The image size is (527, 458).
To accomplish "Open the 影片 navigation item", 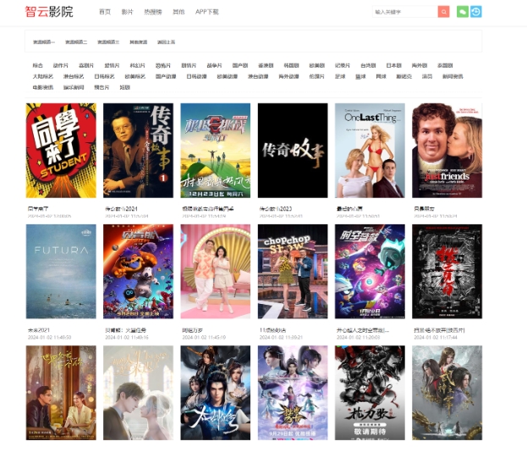I will pos(128,12).
